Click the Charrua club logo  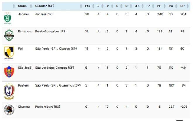pyautogui.click(x=9, y=110)
